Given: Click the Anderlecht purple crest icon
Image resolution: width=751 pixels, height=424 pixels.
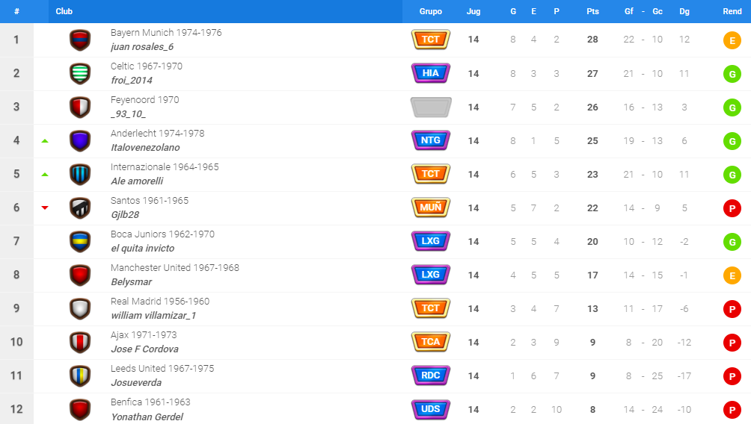Looking at the screenshot, I should (x=79, y=141).
